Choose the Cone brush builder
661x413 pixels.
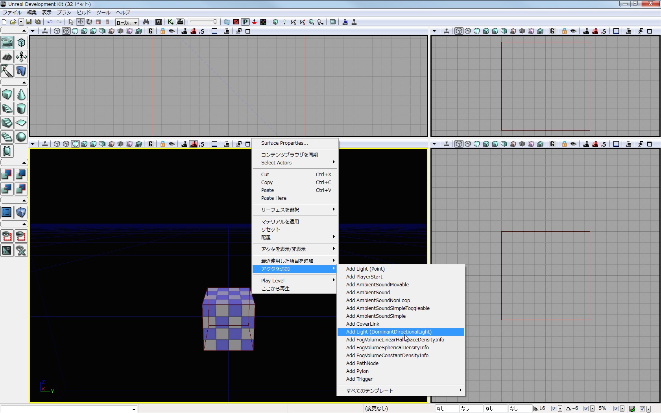pyautogui.click(x=21, y=95)
